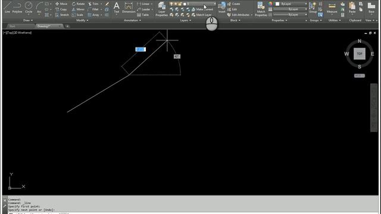Activate the Trim command
Screen dimensions: 381x214
tap(93, 4)
